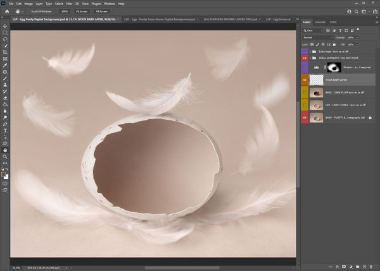The image size is (380, 271).
Task: Select the Zoom tool
Action: coord(5,156)
